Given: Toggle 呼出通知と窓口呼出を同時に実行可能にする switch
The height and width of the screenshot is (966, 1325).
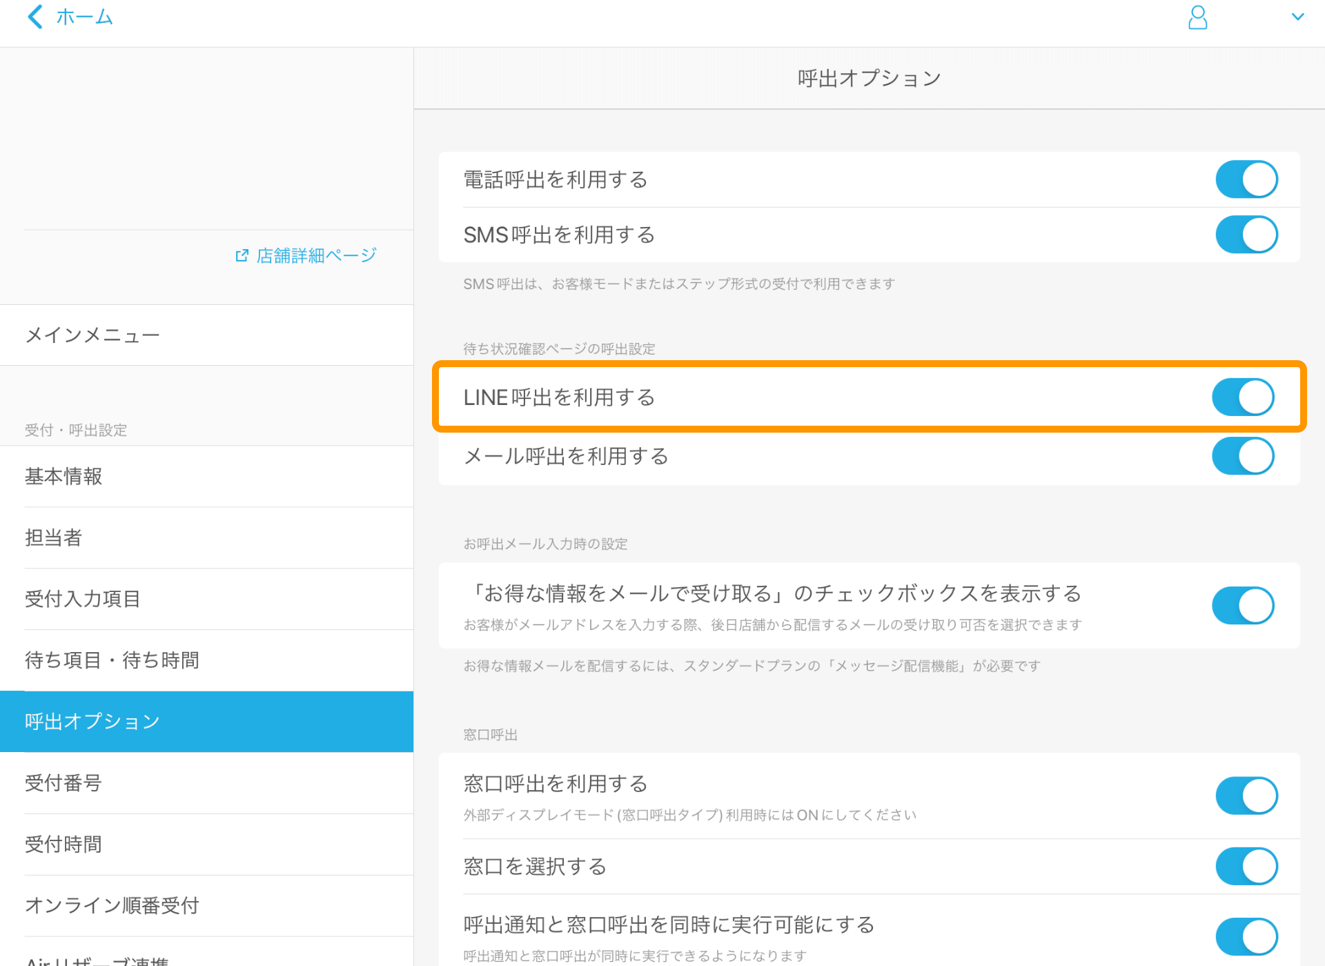Looking at the screenshot, I should tap(1246, 936).
